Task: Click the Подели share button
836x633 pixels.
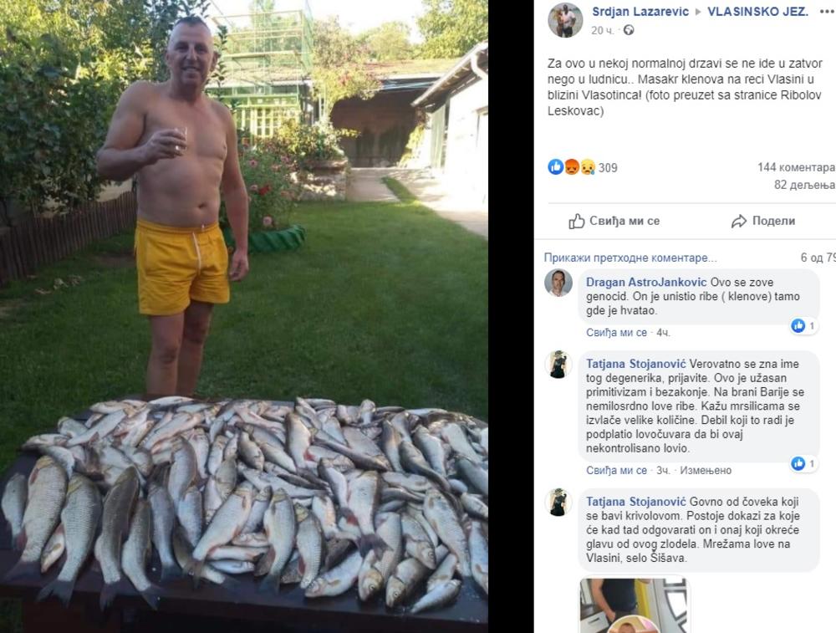Action: (x=763, y=221)
